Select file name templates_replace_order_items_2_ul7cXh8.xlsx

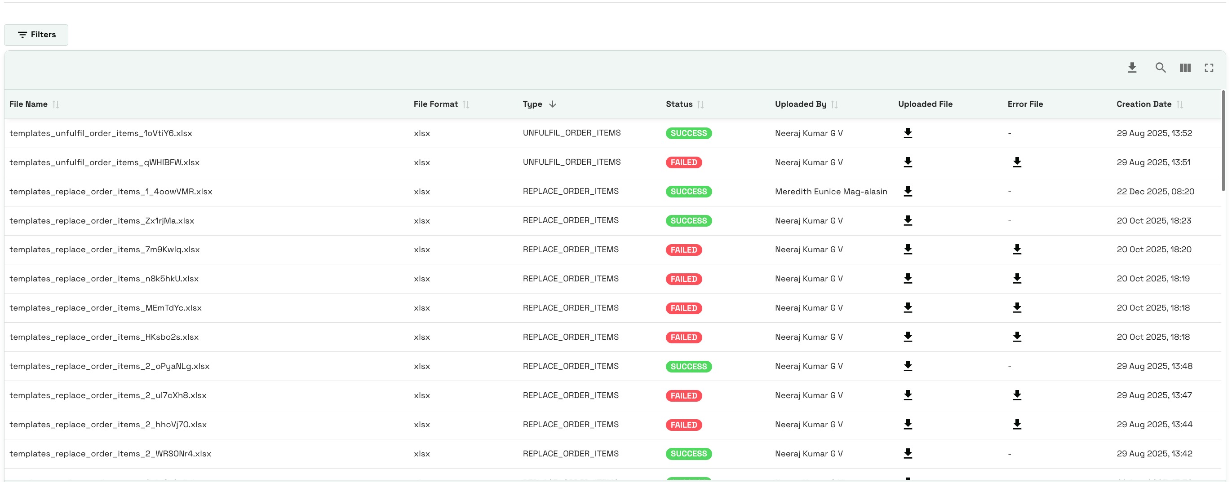pos(108,395)
